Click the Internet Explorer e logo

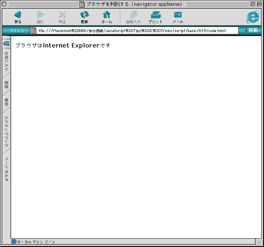coord(253,17)
